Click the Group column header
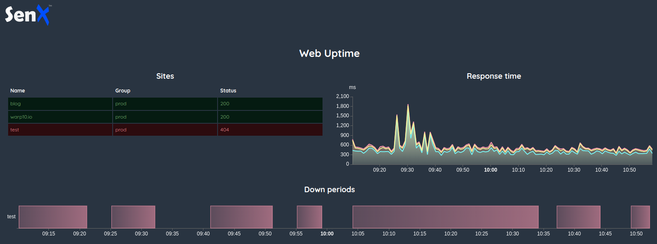This screenshot has width=657, height=244. click(x=122, y=91)
